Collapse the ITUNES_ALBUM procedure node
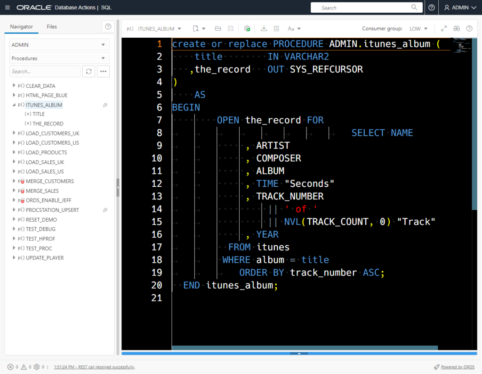The height and width of the screenshot is (374, 482). point(14,105)
